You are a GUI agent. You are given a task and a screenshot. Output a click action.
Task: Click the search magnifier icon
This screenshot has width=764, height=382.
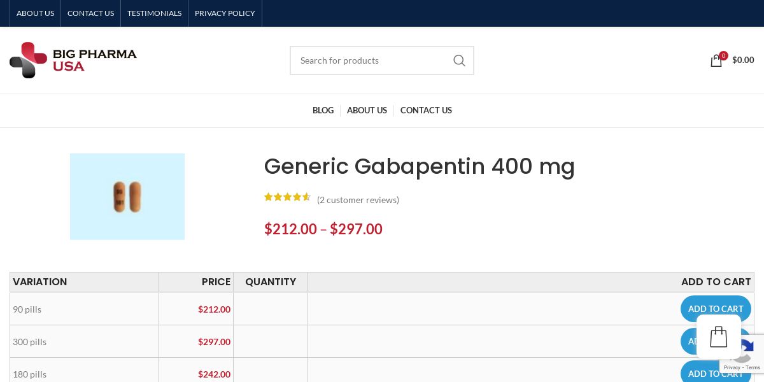459,60
